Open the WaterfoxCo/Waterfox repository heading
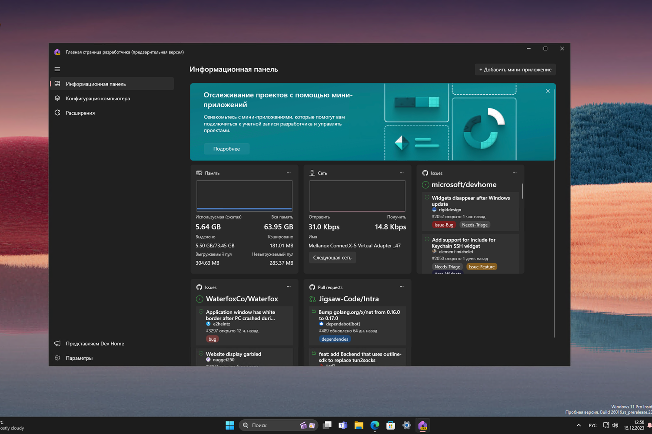The width and height of the screenshot is (652, 434). (x=242, y=299)
